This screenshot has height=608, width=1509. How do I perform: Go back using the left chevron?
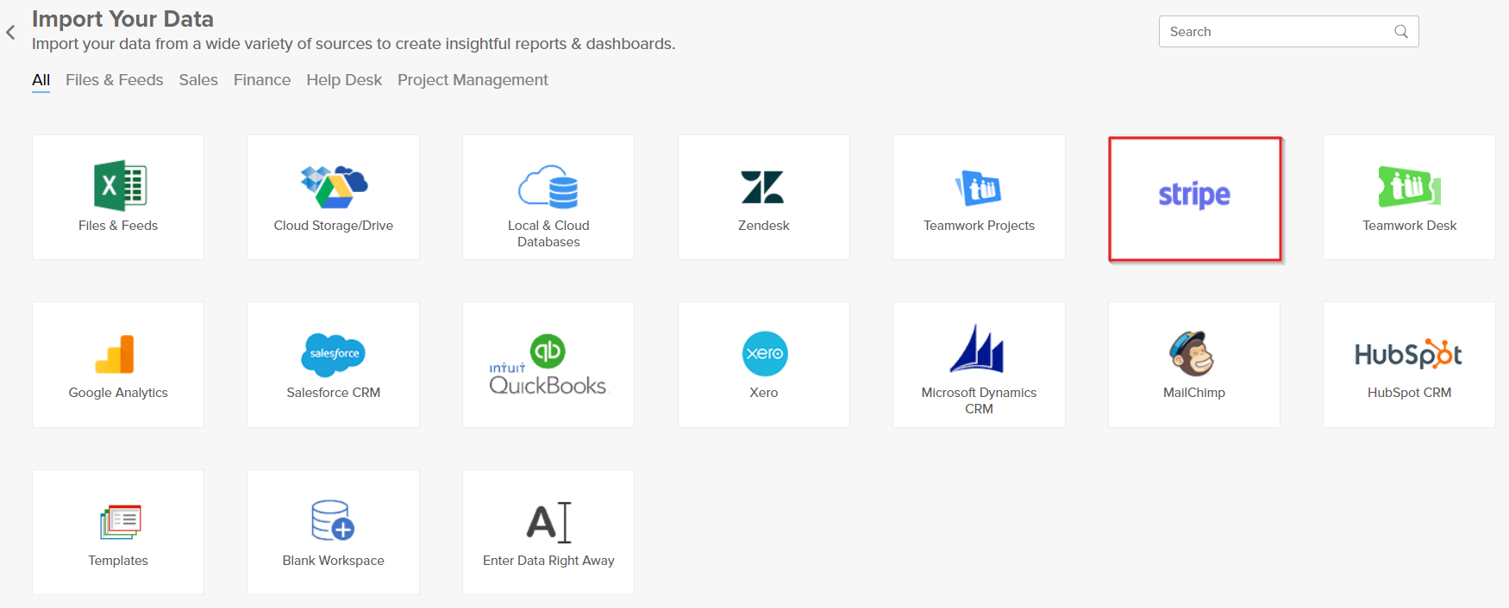pyautogui.click(x=10, y=33)
